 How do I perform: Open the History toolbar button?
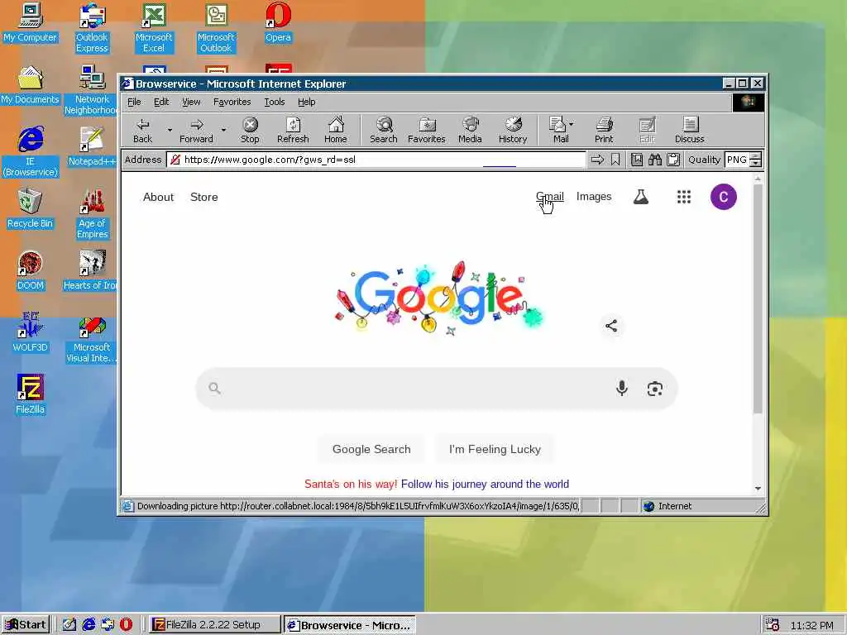point(513,131)
